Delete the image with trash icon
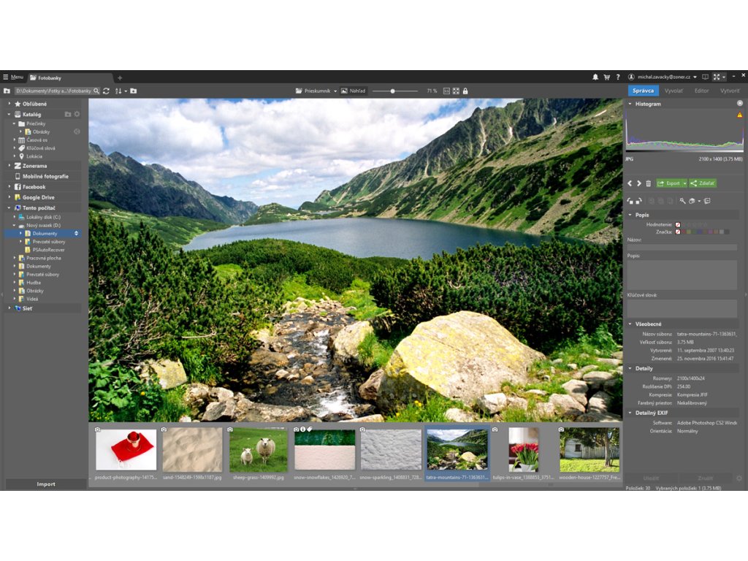The height and width of the screenshot is (561, 748). point(649,183)
